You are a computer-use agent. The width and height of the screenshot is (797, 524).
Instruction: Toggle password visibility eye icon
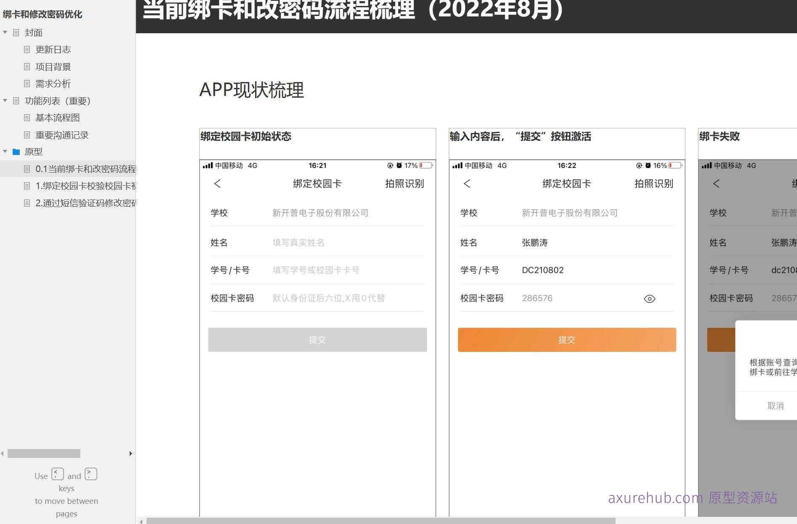649,299
